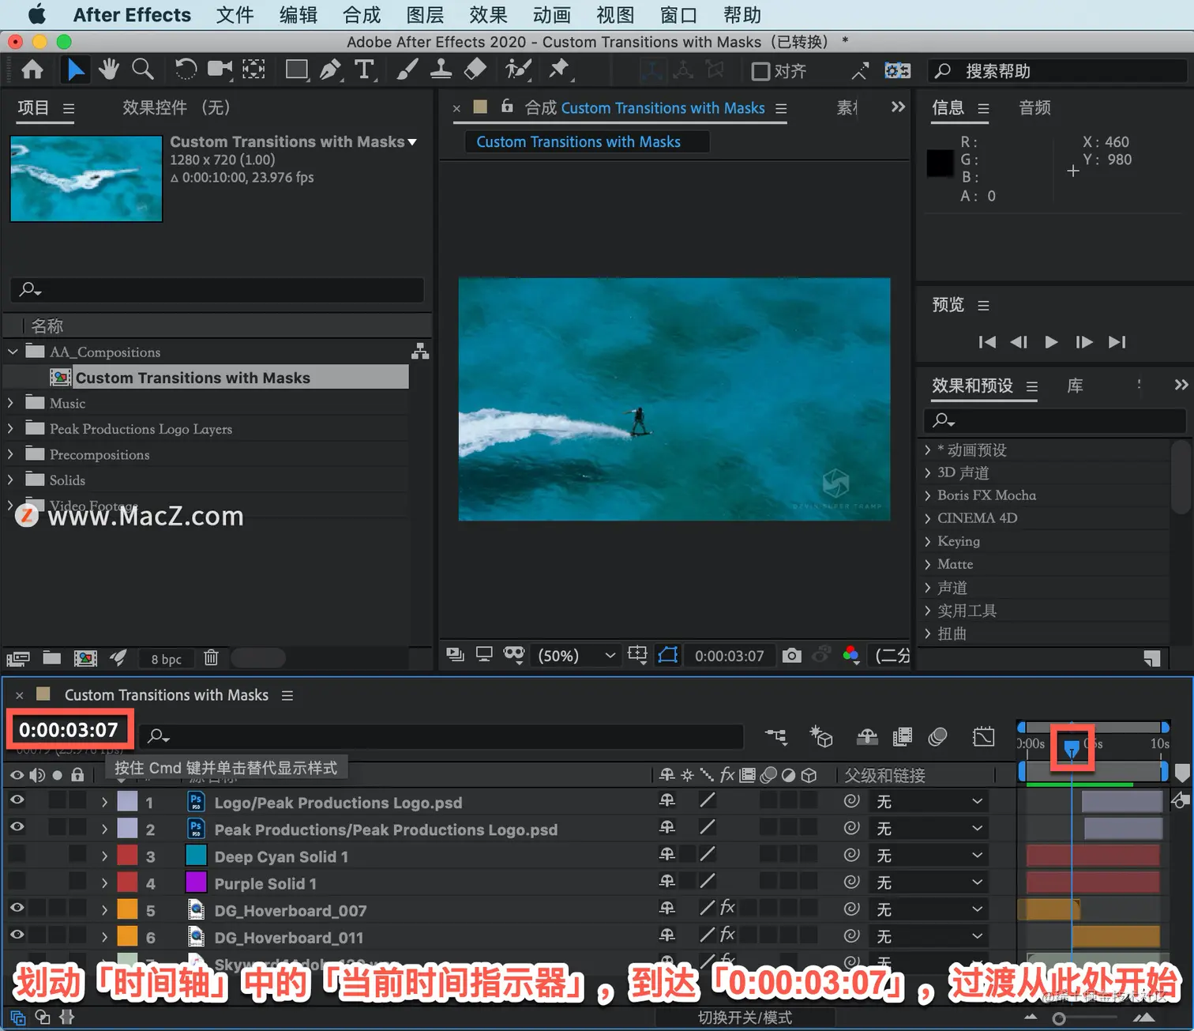The image size is (1194, 1031).
Task: Click the Deep Cyan Solid 1 color swatch
Action: 196,856
